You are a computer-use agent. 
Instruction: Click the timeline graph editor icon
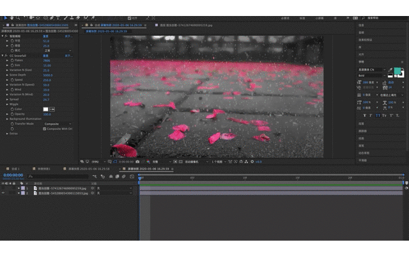132,177
